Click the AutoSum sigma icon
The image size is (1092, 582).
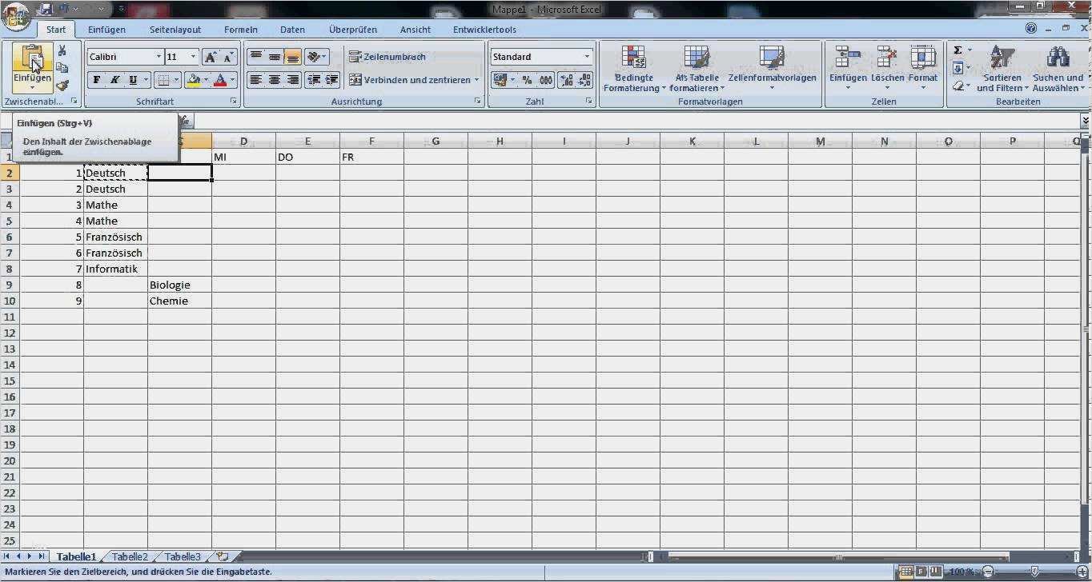click(958, 50)
